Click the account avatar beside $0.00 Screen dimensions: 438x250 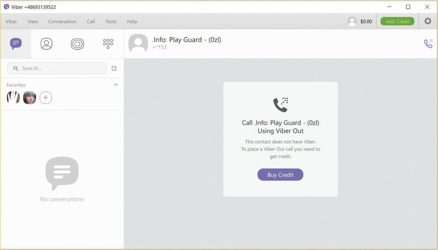point(352,21)
